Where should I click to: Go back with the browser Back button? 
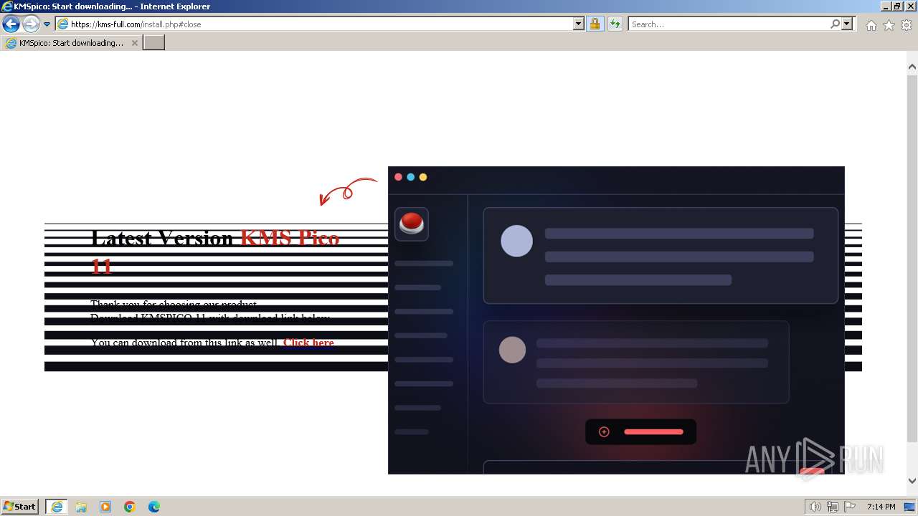point(11,24)
